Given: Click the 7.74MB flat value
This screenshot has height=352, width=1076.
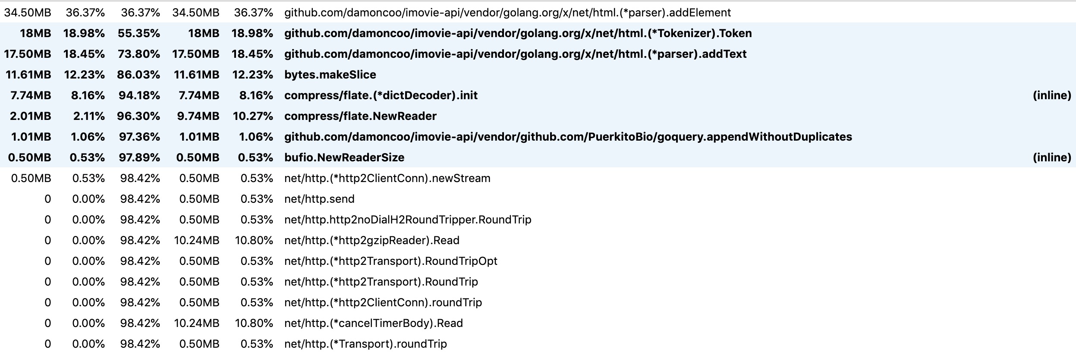Looking at the screenshot, I should pos(31,95).
